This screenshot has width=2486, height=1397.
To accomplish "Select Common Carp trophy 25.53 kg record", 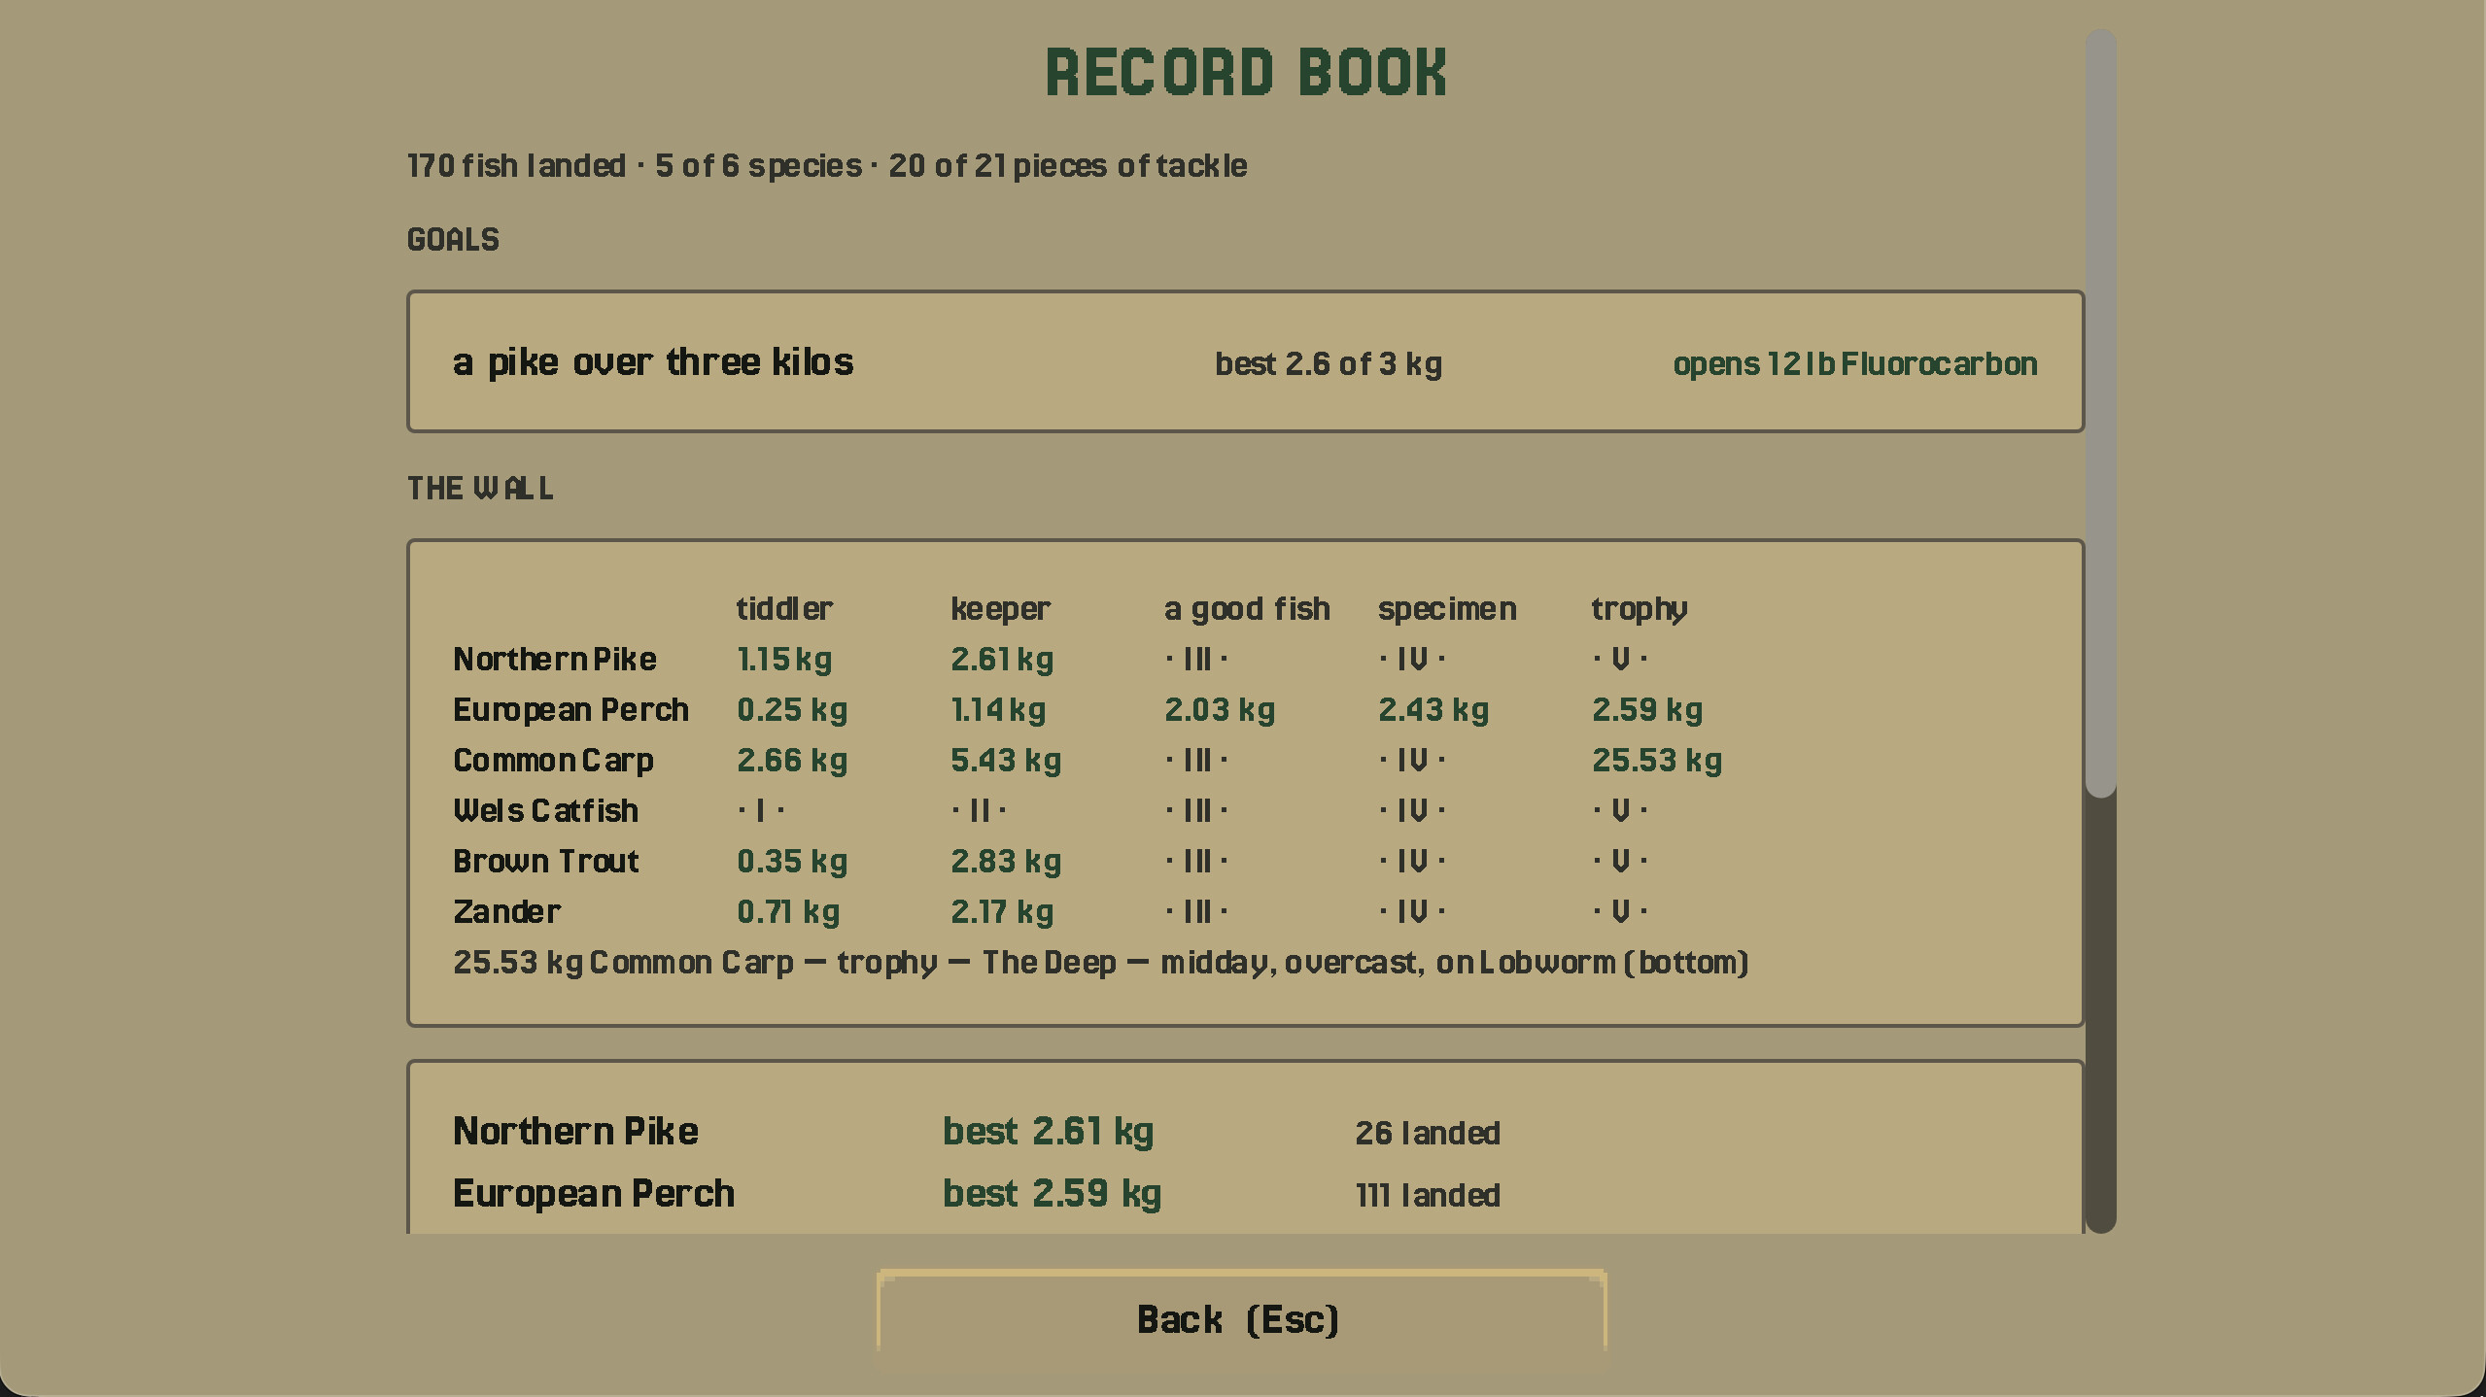I will point(1656,761).
